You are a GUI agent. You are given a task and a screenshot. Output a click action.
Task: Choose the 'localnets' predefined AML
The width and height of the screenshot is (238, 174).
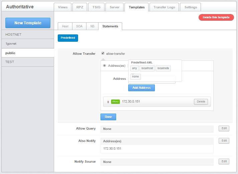click(x=163, y=68)
